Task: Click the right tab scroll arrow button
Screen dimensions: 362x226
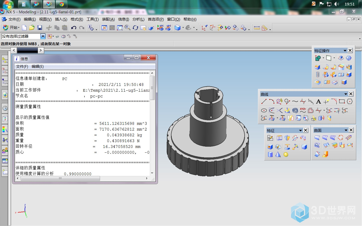Action: point(41,50)
